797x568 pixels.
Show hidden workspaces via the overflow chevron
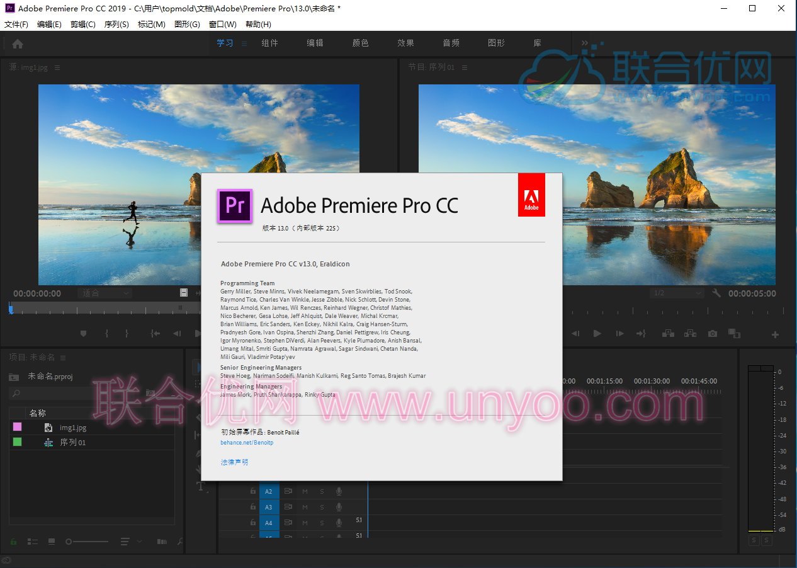tap(585, 43)
